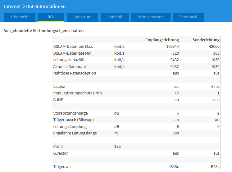
Task: Open the Statistik tab
Action: (115, 17)
